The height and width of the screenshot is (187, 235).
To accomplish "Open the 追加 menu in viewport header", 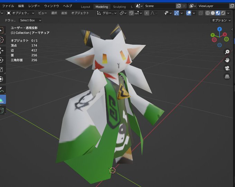I will [64, 13].
